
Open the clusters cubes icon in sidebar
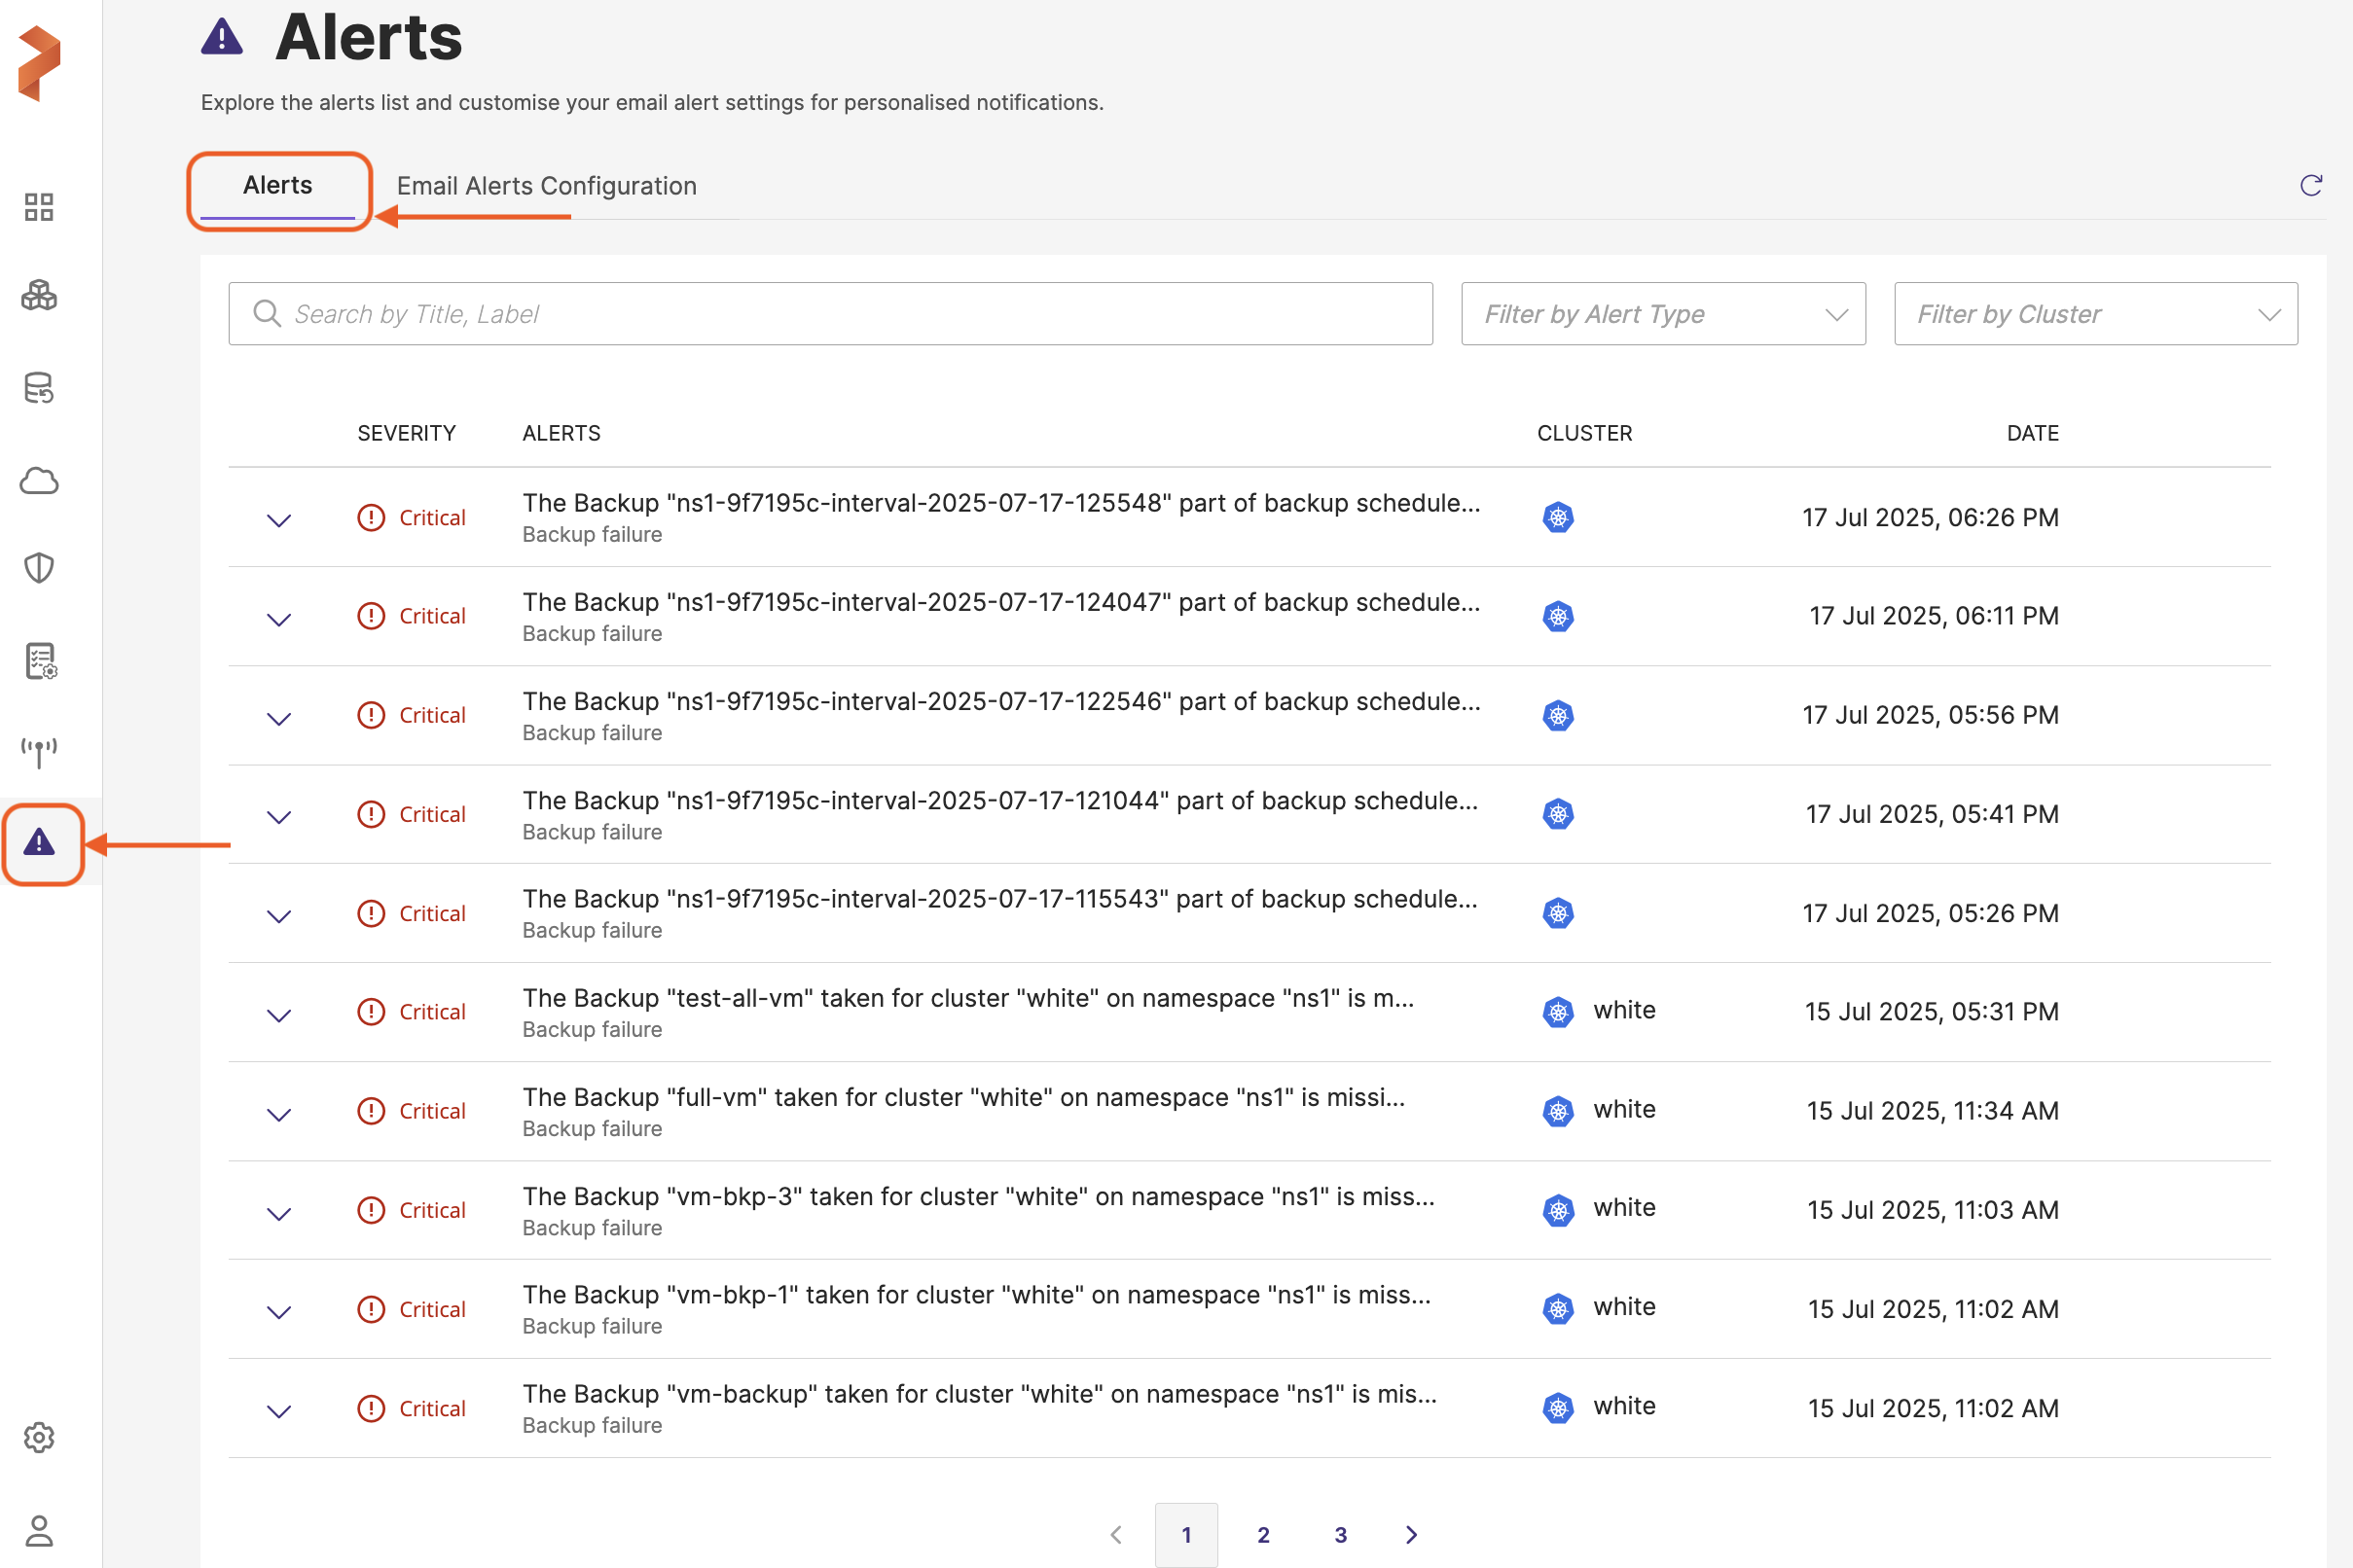click(x=39, y=296)
